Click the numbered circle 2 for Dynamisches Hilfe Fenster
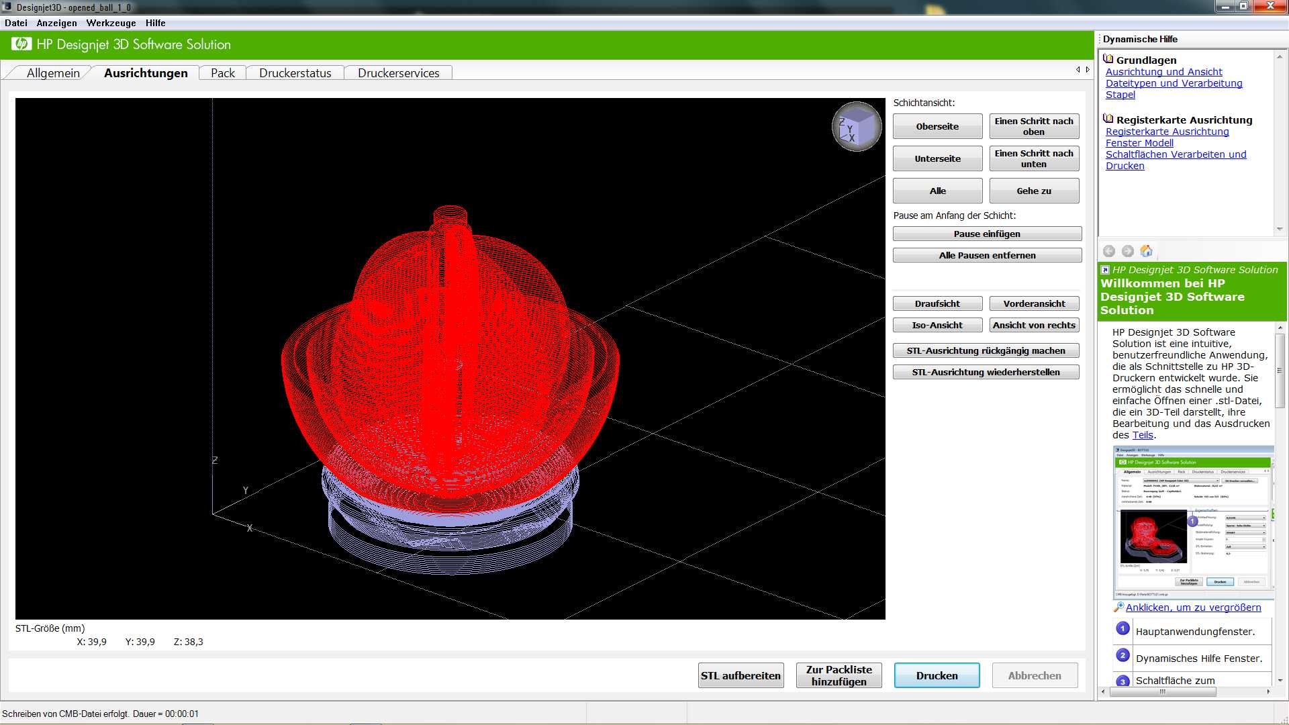This screenshot has height=725, width=1289. point(1123,656)
